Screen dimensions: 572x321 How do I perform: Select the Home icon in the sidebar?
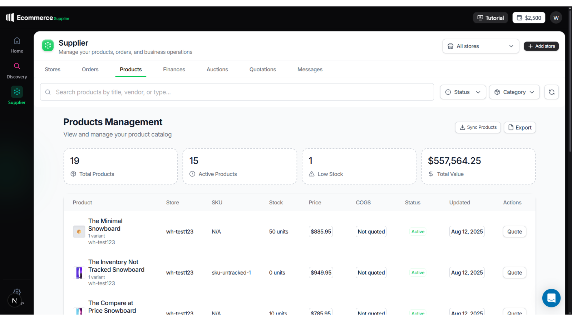click(x=16, y=41)
